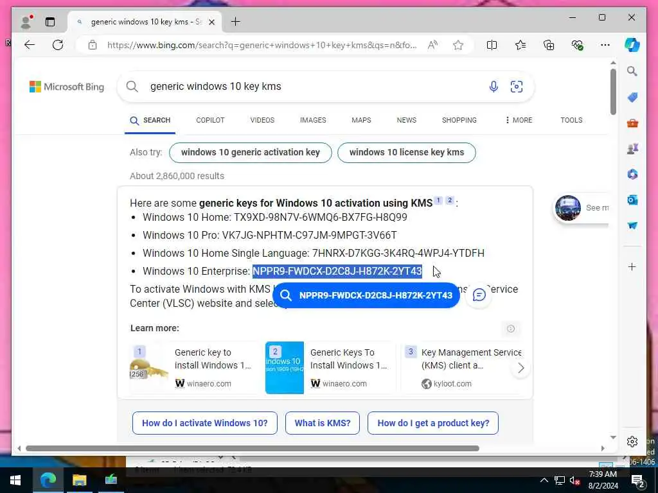658x493 pixels.
Task: Open the sidebar Games icon
Action: pos(632,148)
